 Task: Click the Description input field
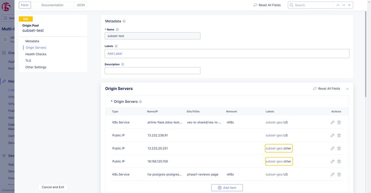152,71
